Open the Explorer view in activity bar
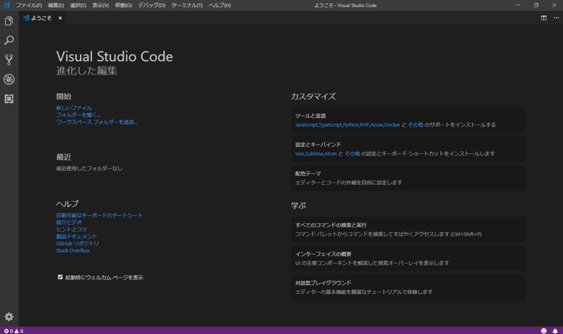Screen dimensions: 563x334 tap(9, 21)
